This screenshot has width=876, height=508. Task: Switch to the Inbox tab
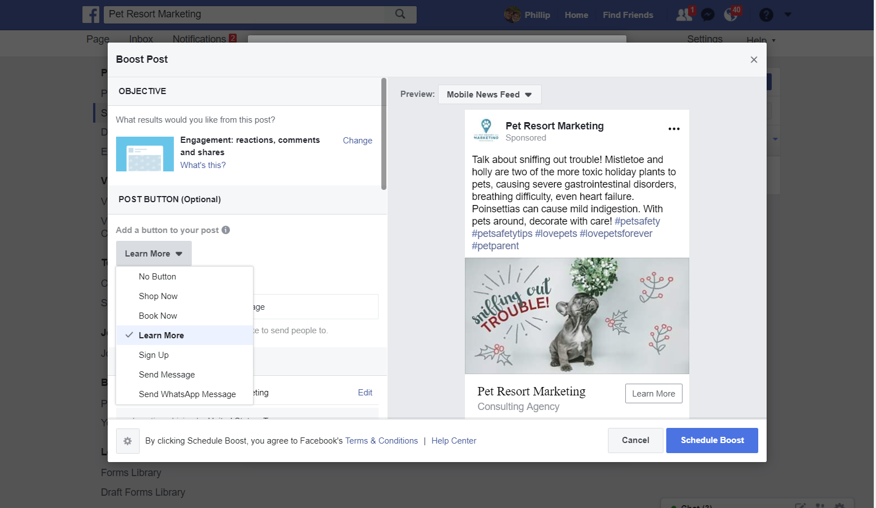tap(141, 39)
